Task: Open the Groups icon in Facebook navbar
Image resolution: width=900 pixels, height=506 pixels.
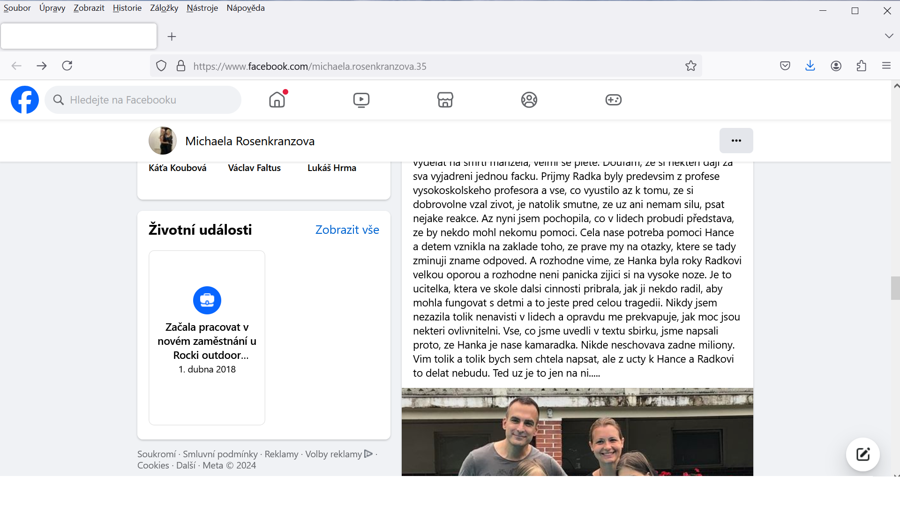Action: tap(529, 100)
